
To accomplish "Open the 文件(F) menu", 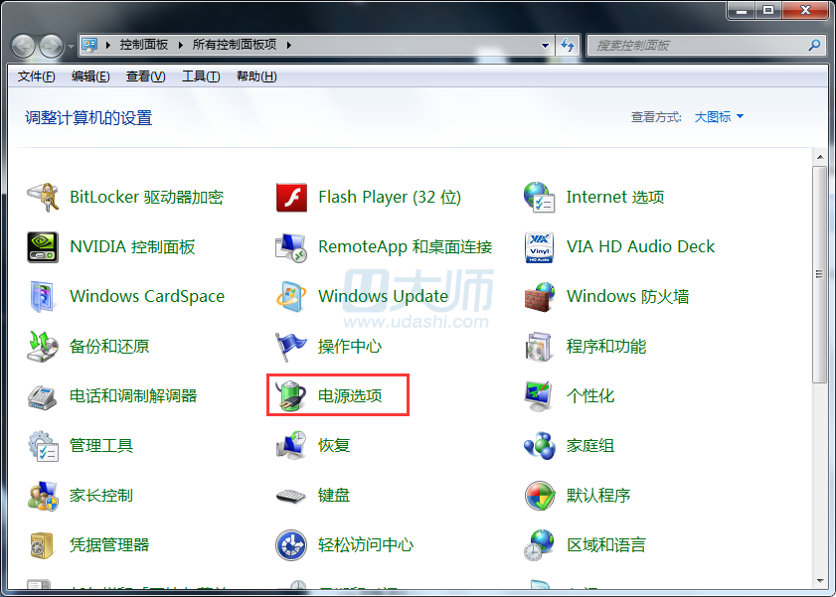I will tap(36, 76).
